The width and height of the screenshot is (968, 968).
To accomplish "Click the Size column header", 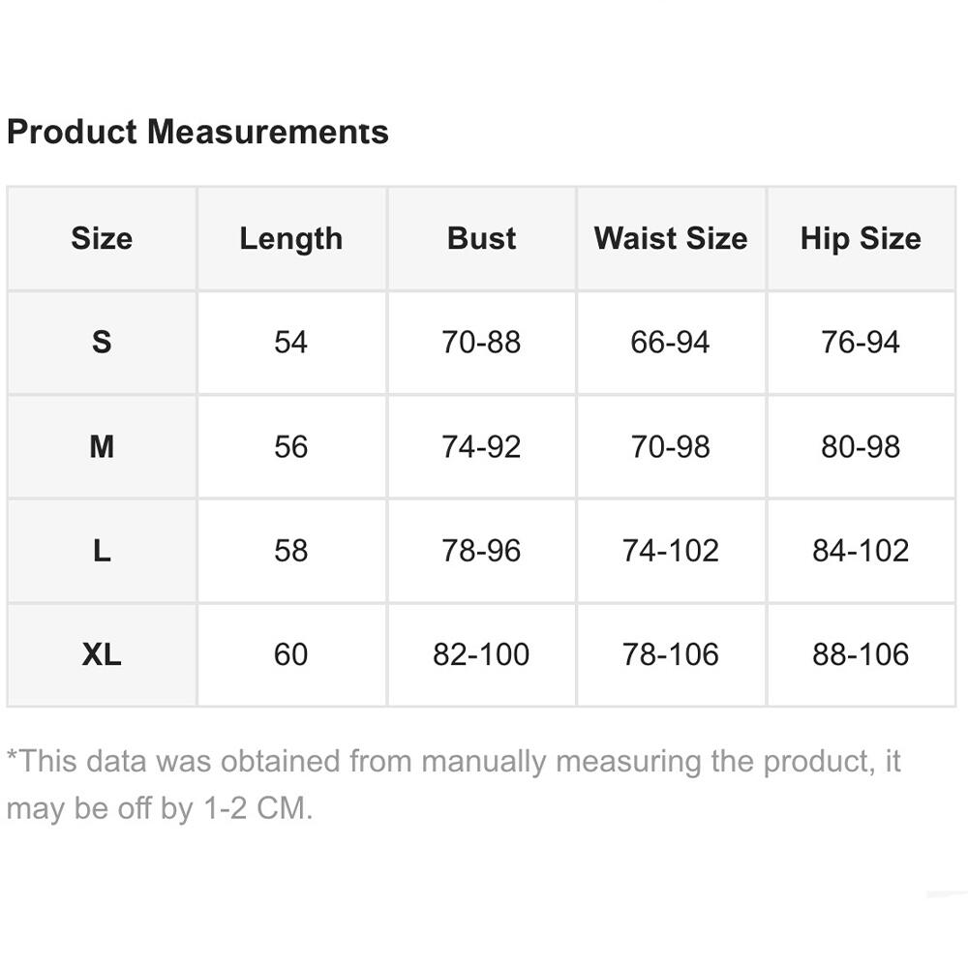I will pyautogui.click(x=102, y=239).
